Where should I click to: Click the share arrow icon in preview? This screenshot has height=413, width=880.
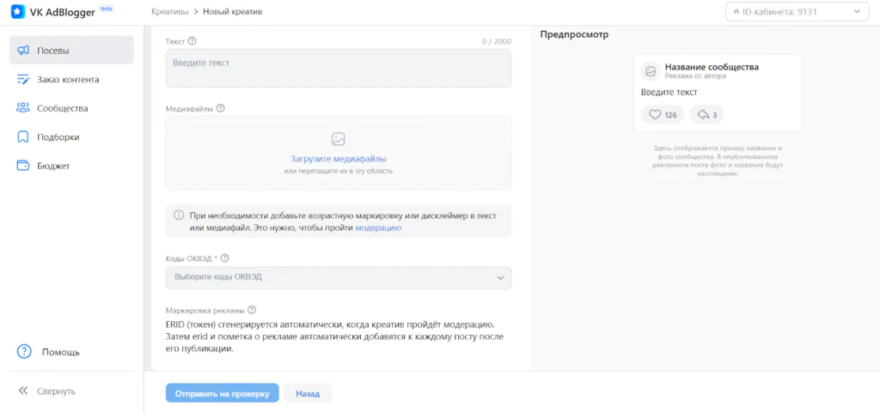point(703,115)
